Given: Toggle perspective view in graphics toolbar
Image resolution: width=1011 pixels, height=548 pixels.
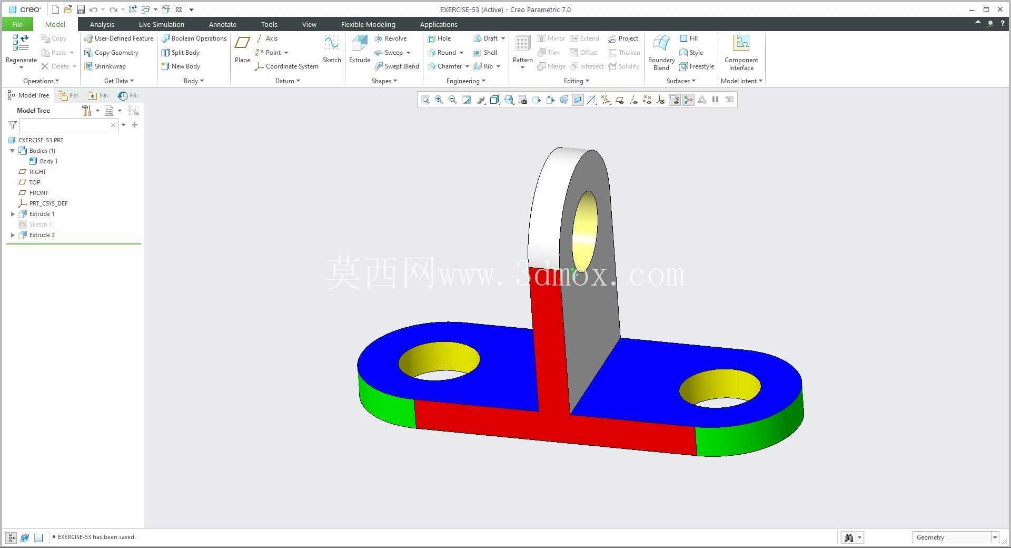Looking at the screenshot, I should [564, 100].
